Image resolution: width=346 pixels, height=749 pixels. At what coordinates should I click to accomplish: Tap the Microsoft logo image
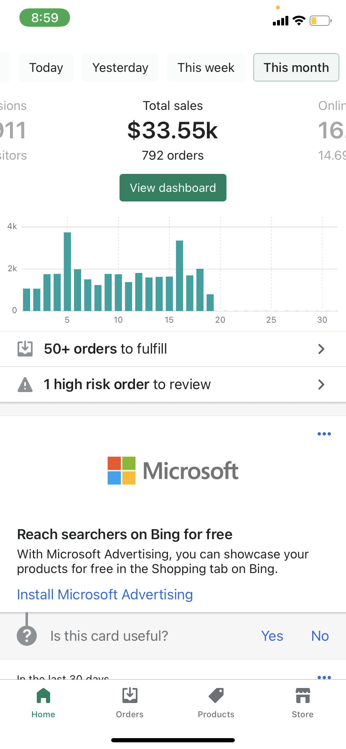click(x=173, y=471)
